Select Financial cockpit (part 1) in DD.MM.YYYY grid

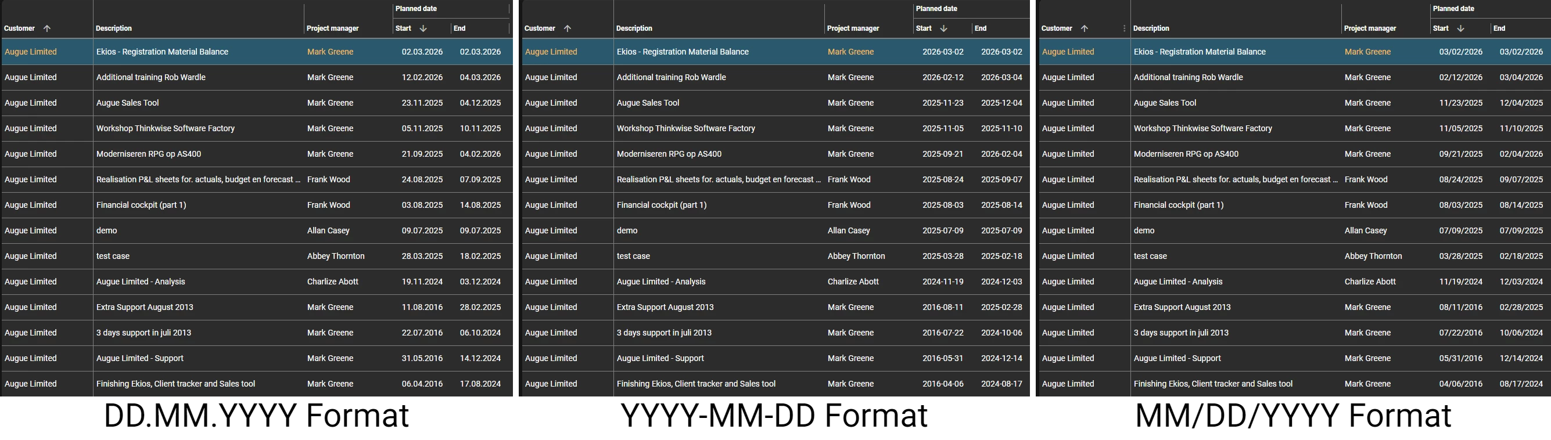click(x=141, y=205)
